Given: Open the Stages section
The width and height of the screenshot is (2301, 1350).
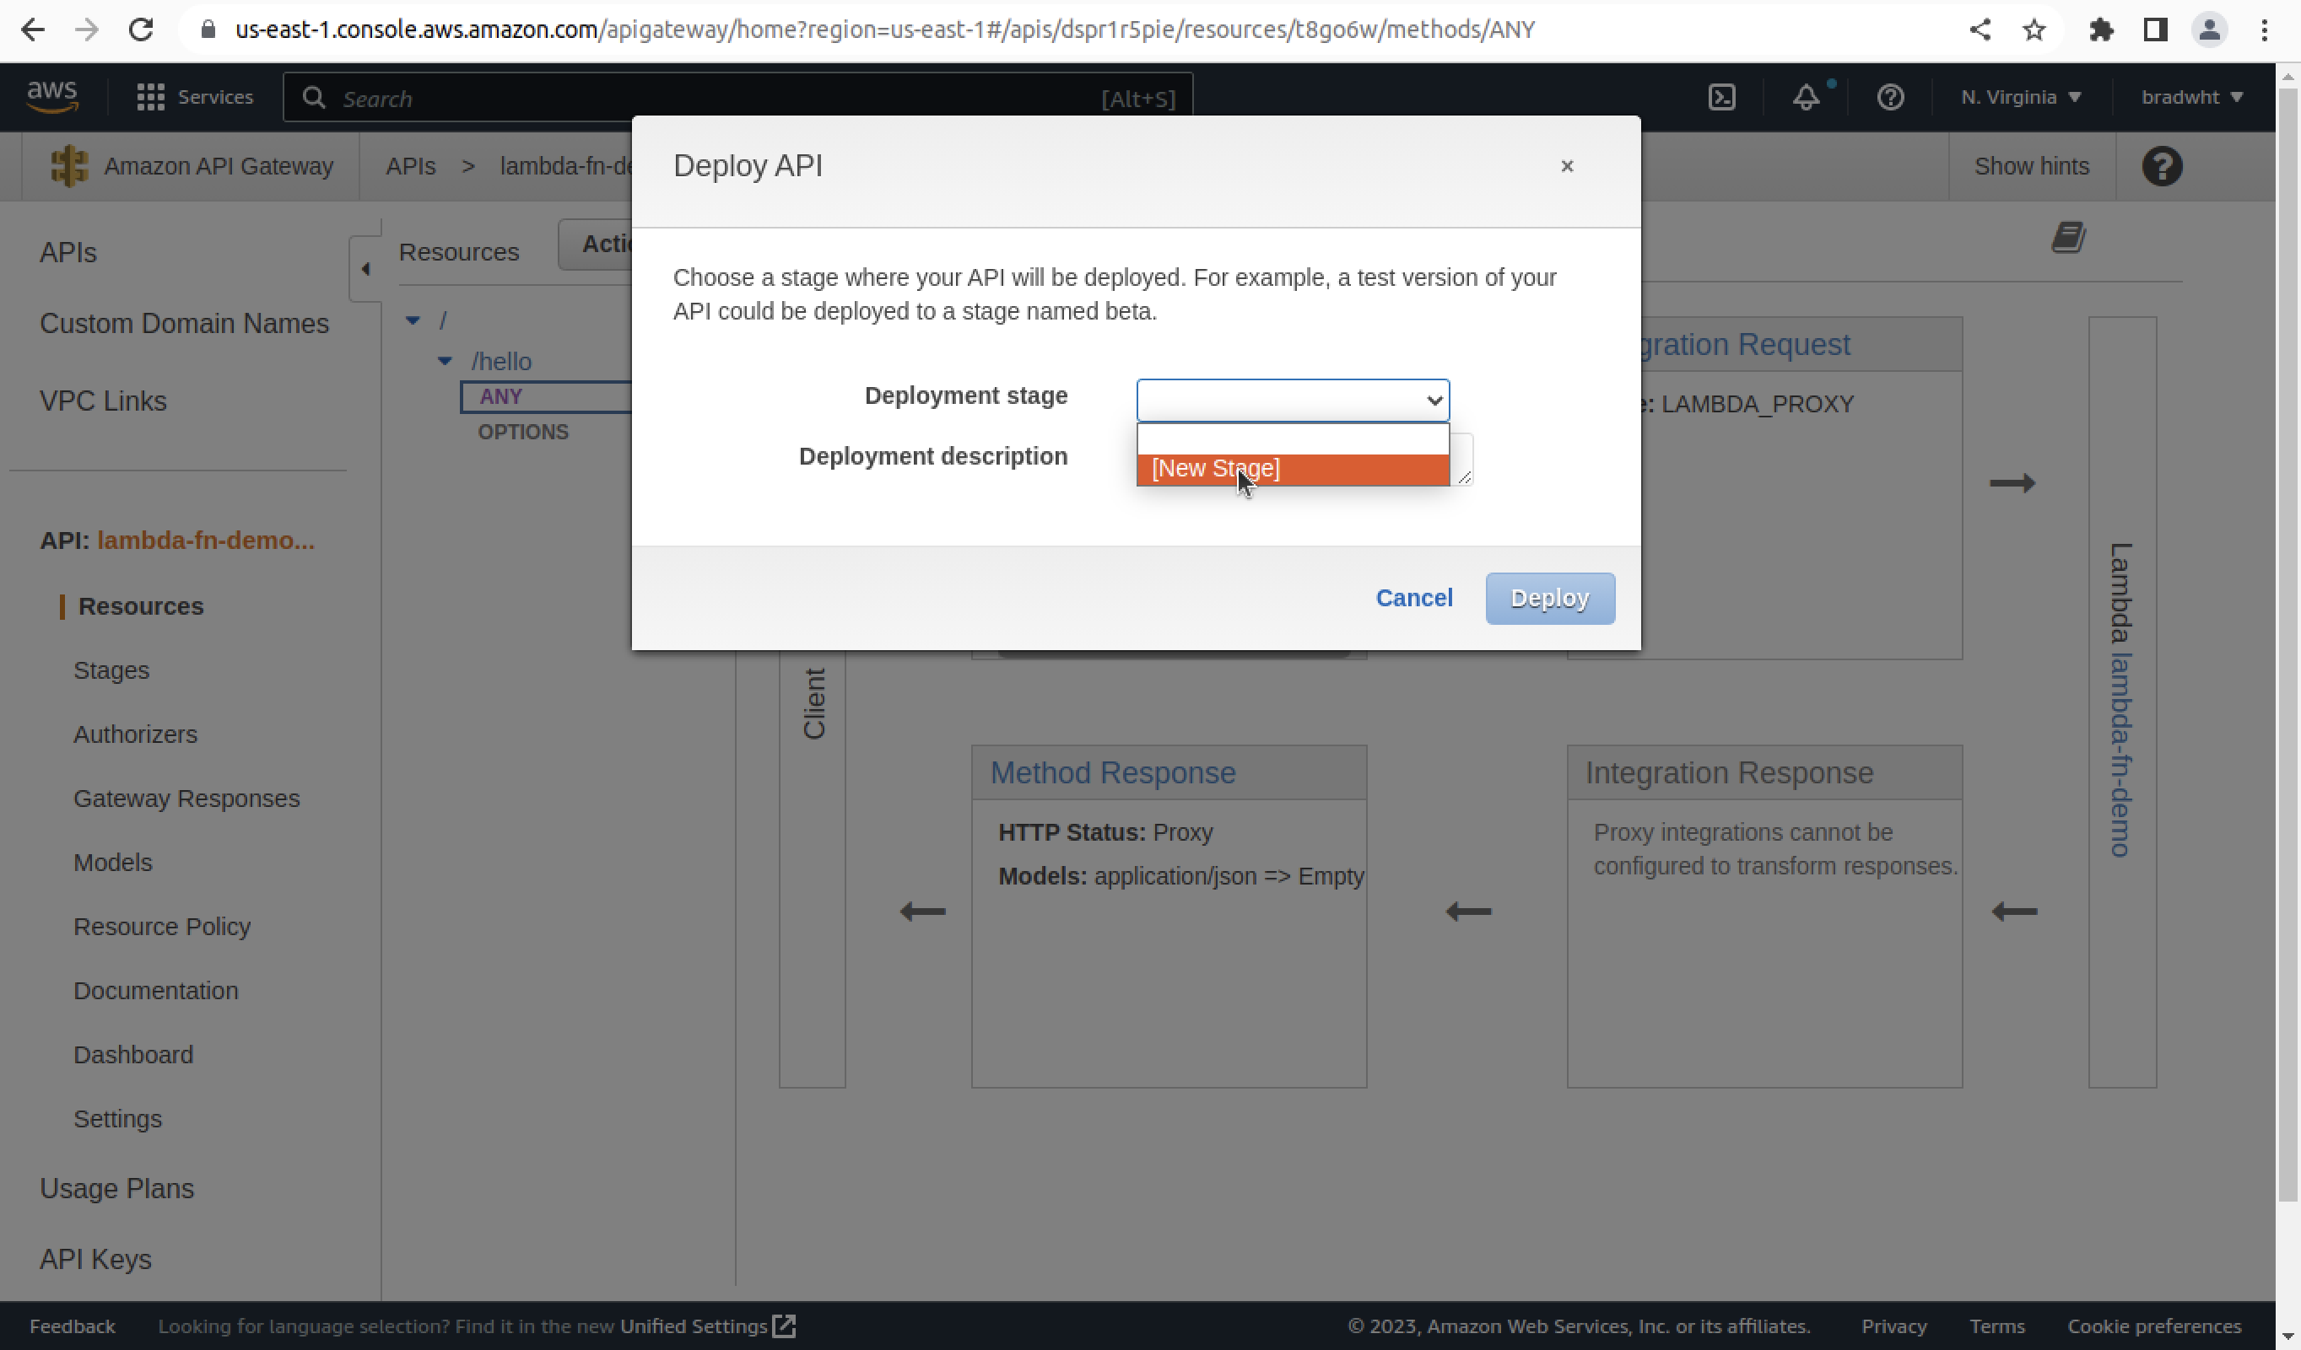Looking at the screenshot, I should click(x=111, y=670).
